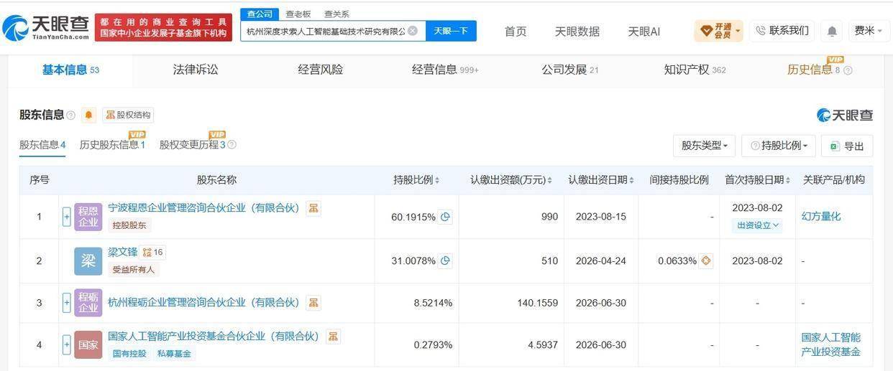
Task: Switch to 经营信息 tab
Action: (x=445, y=70)
